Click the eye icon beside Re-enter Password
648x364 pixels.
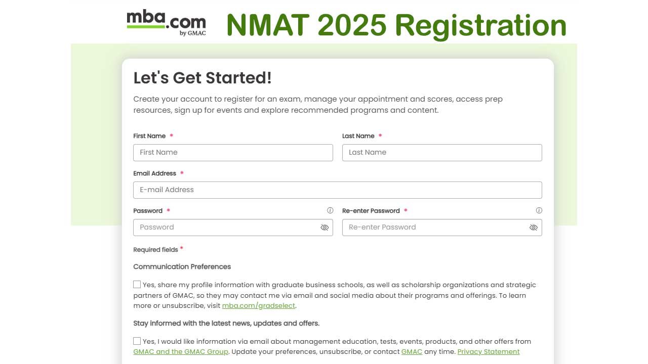coord(534,227)
